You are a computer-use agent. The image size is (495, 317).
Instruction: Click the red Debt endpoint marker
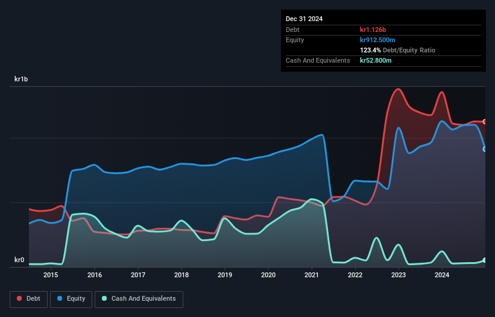pyautogui.click(x=485, y=122)
